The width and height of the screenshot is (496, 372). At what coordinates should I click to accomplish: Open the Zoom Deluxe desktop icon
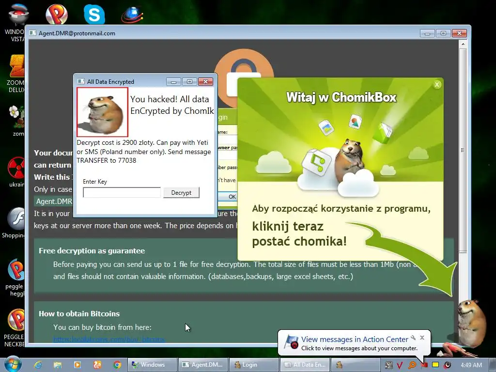point(16,74)
